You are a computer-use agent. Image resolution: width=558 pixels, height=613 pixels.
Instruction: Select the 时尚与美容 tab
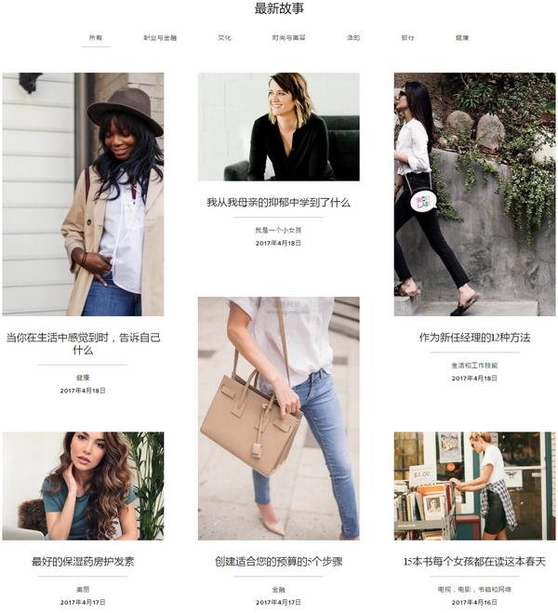tap(289, 38)
